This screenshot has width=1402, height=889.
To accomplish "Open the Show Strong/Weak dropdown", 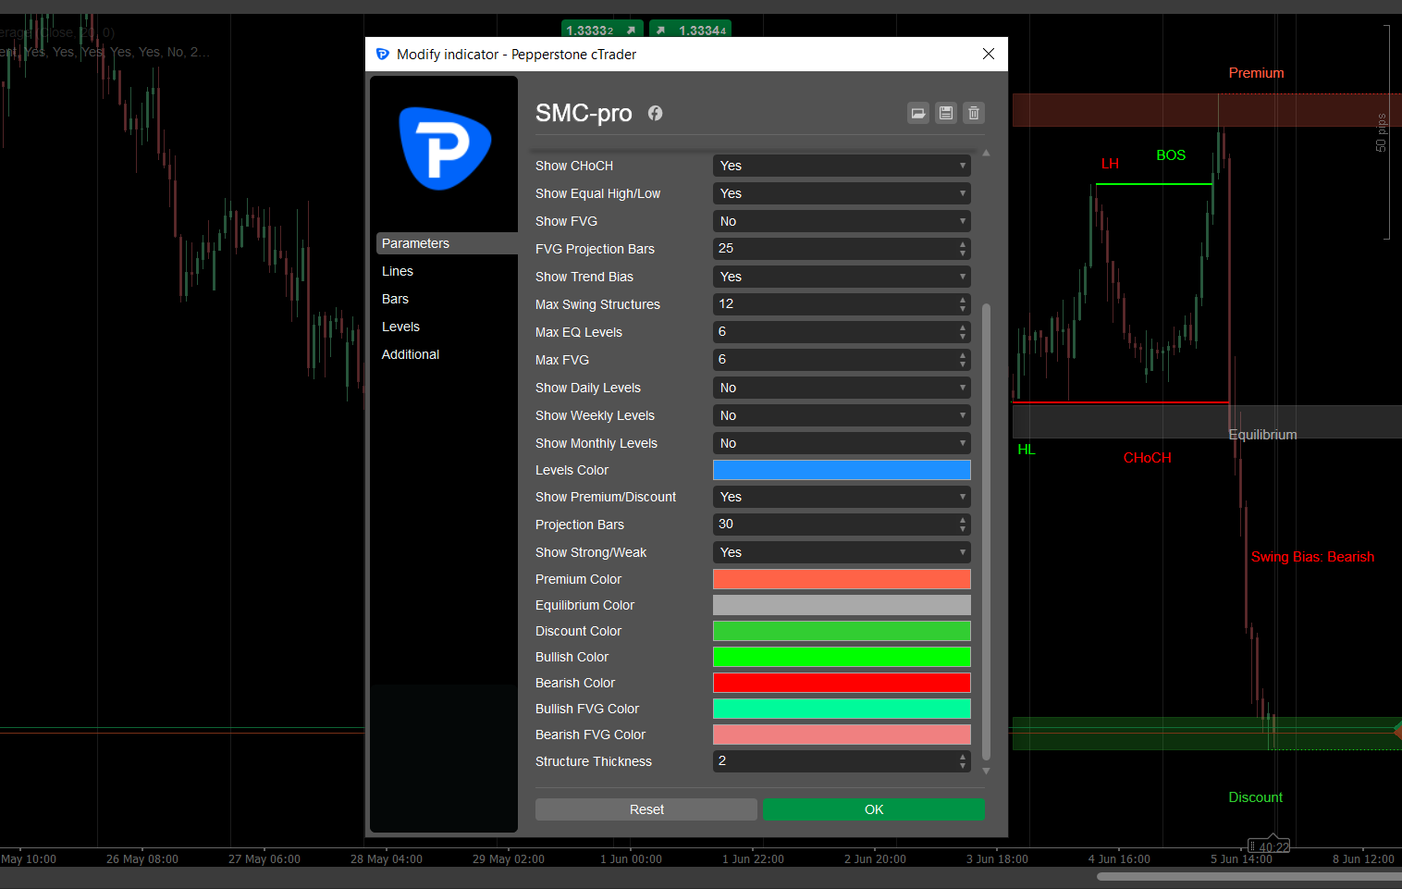I will click(x=842, y=552).
